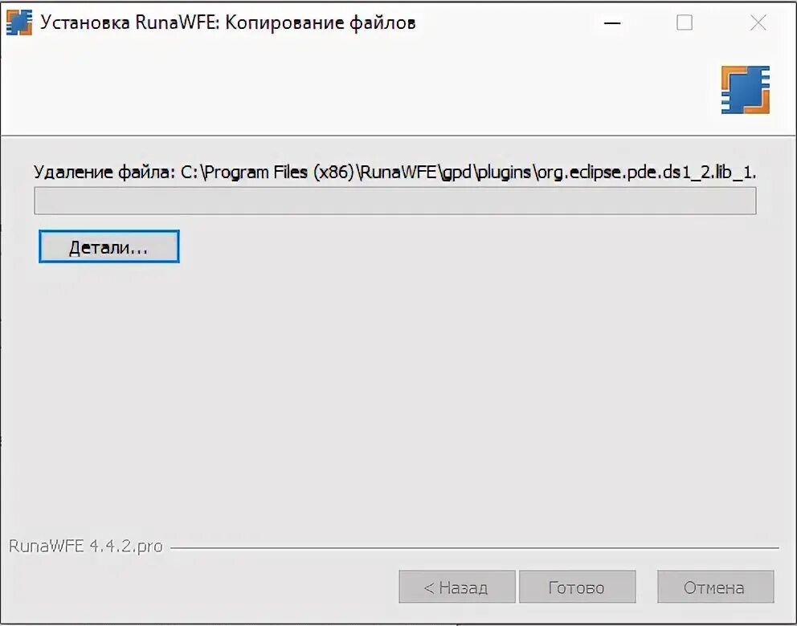Click the horizontal line beside the version label
The height and width of the screenshot is (626, 797).
point(474,548)
